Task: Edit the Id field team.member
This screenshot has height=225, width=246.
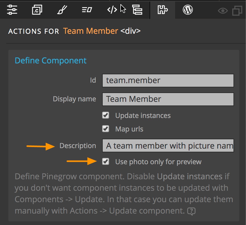Action: [168, 81]
